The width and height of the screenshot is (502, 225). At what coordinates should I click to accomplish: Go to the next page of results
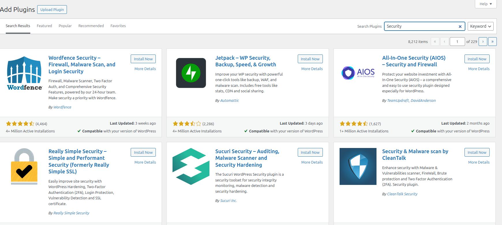pyautogui.click(x=483, y=42)
